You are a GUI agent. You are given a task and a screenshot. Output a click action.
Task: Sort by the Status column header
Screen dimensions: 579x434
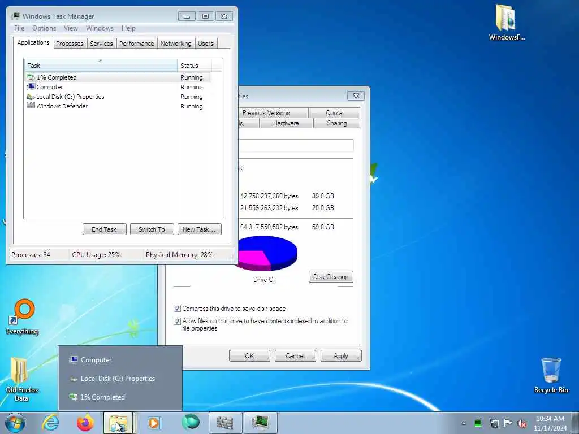195,66
